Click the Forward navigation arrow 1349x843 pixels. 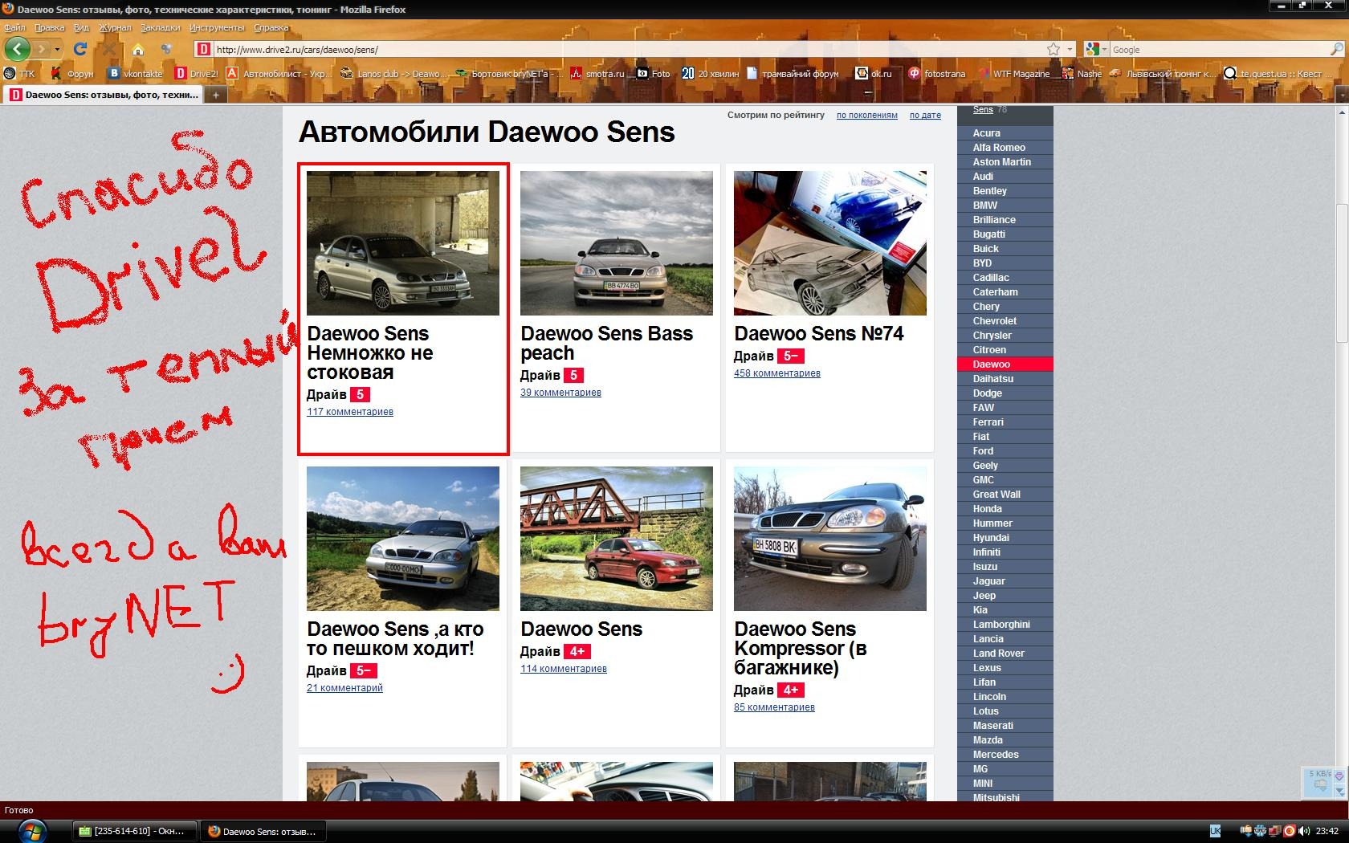click(43, 49)
